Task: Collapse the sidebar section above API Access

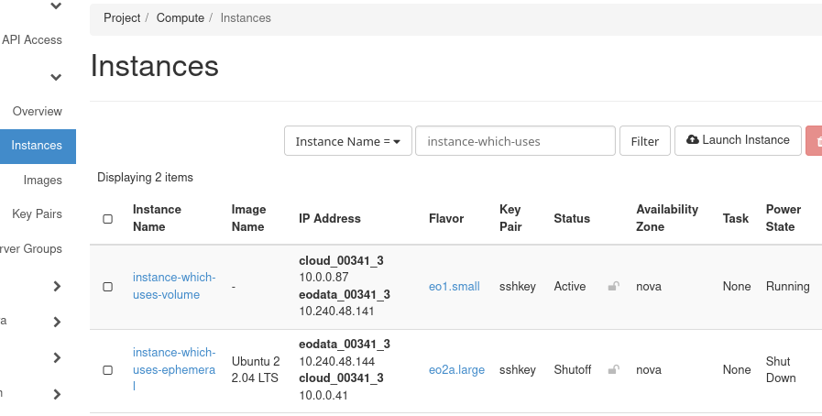Action: coord(56,7)
